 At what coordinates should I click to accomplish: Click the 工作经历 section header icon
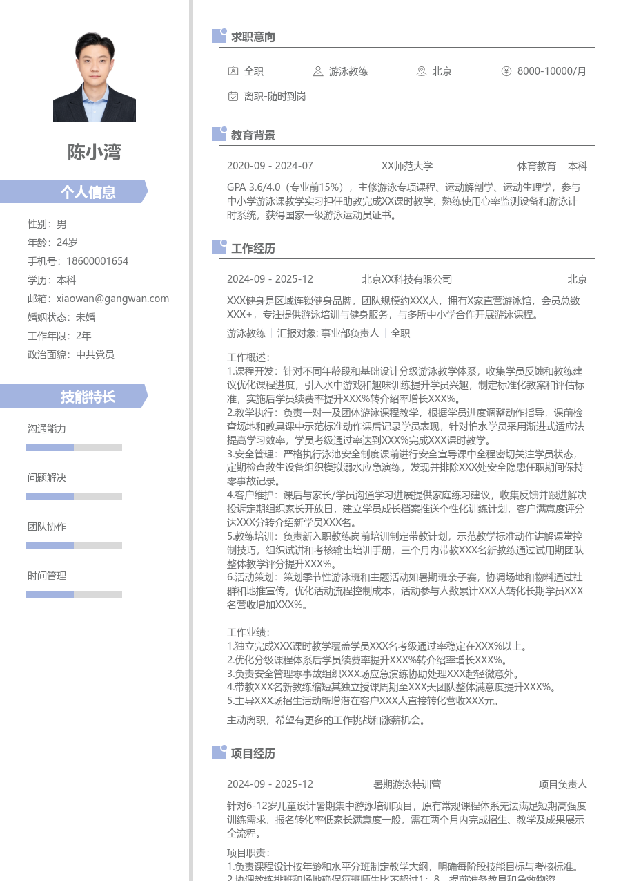(219, 247)
